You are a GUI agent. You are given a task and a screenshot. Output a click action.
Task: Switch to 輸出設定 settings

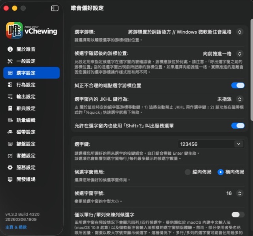click(x=32, y=97)
